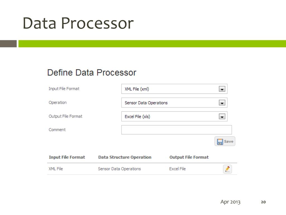This screenshot has width=286, height=215.
Task: Select the Excel File cell in table
Action: pyautogui.click(x=177, y=169)
